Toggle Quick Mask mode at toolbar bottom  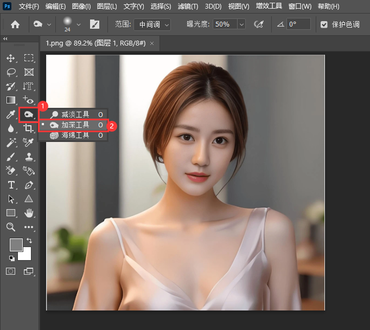(x=11, y=270)
